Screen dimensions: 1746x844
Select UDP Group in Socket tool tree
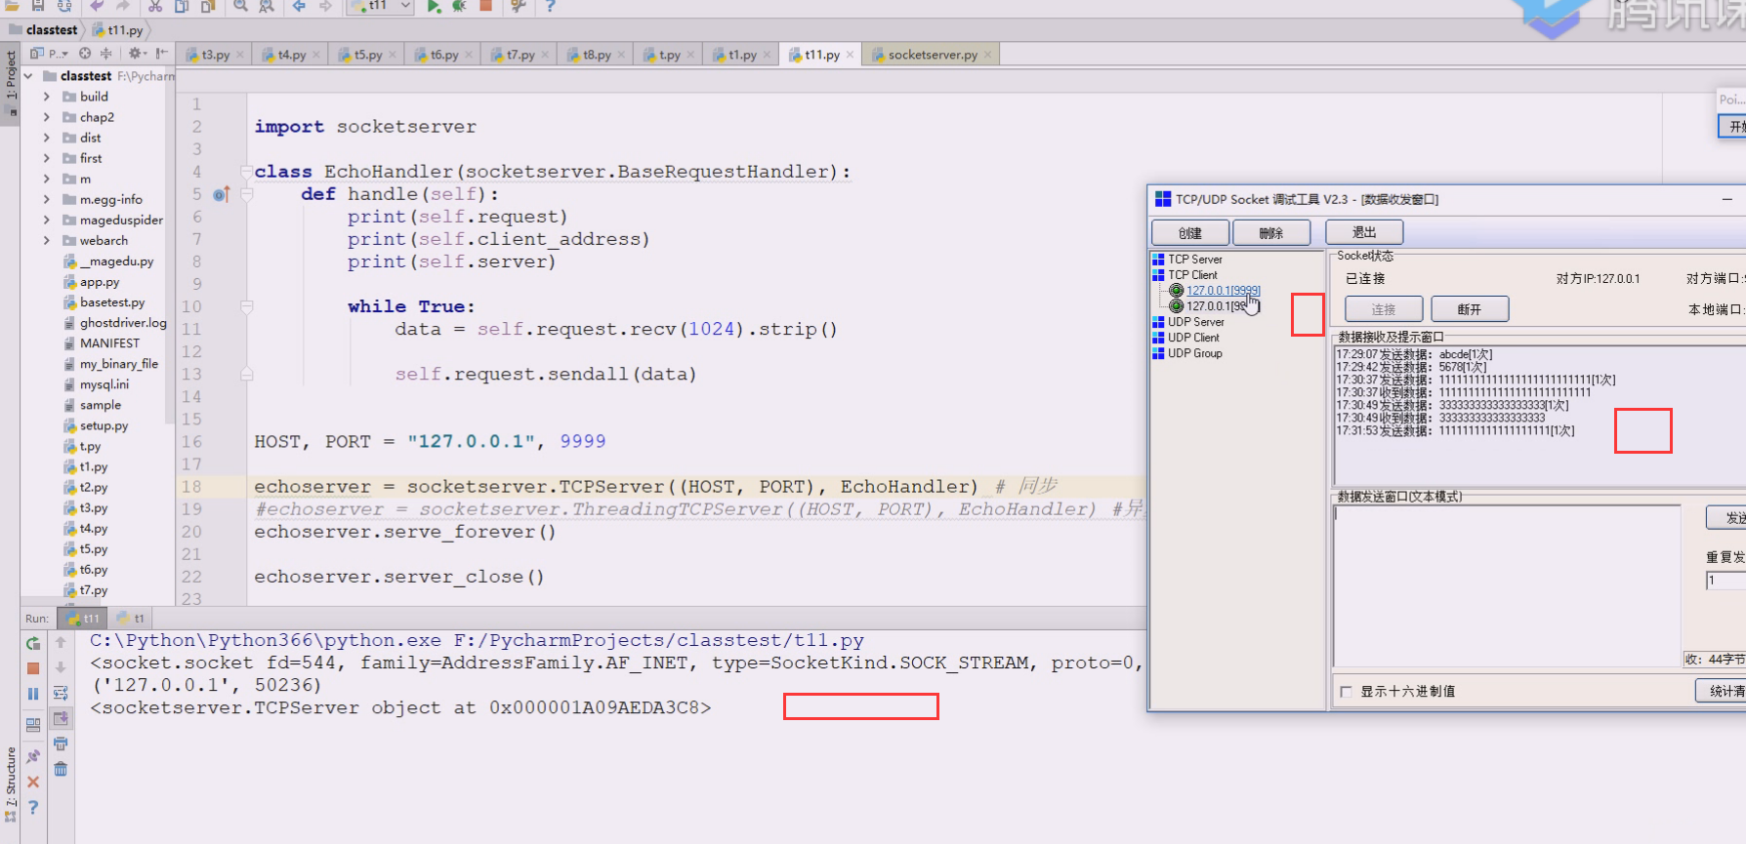click(1195, 353)
